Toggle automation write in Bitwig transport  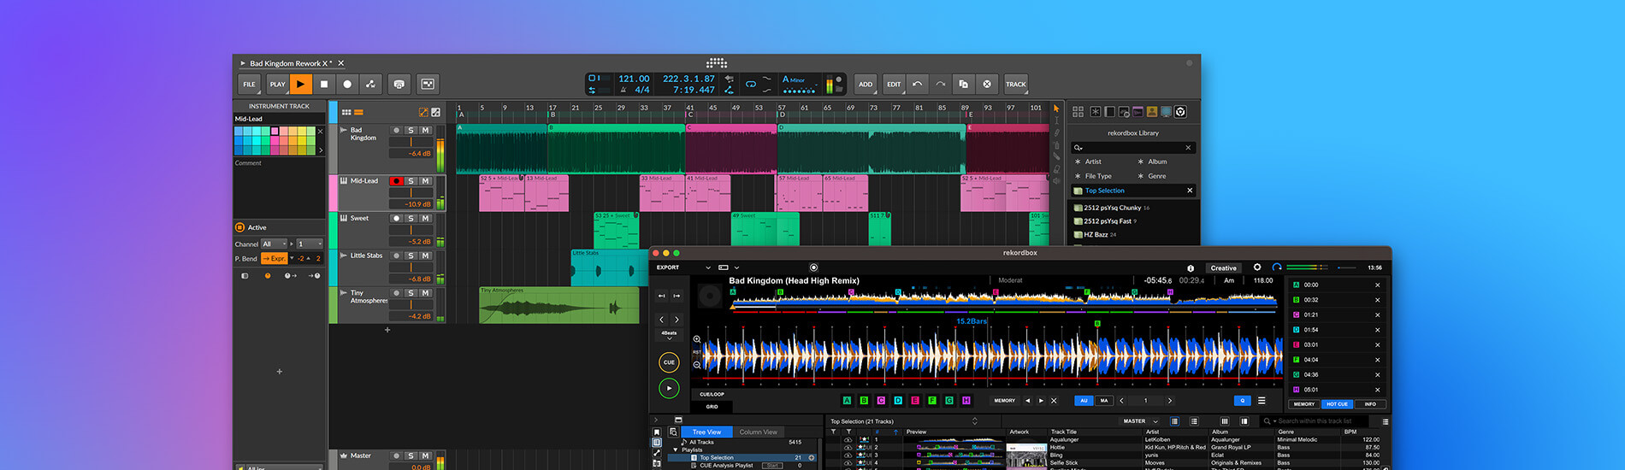pos(370,84)
